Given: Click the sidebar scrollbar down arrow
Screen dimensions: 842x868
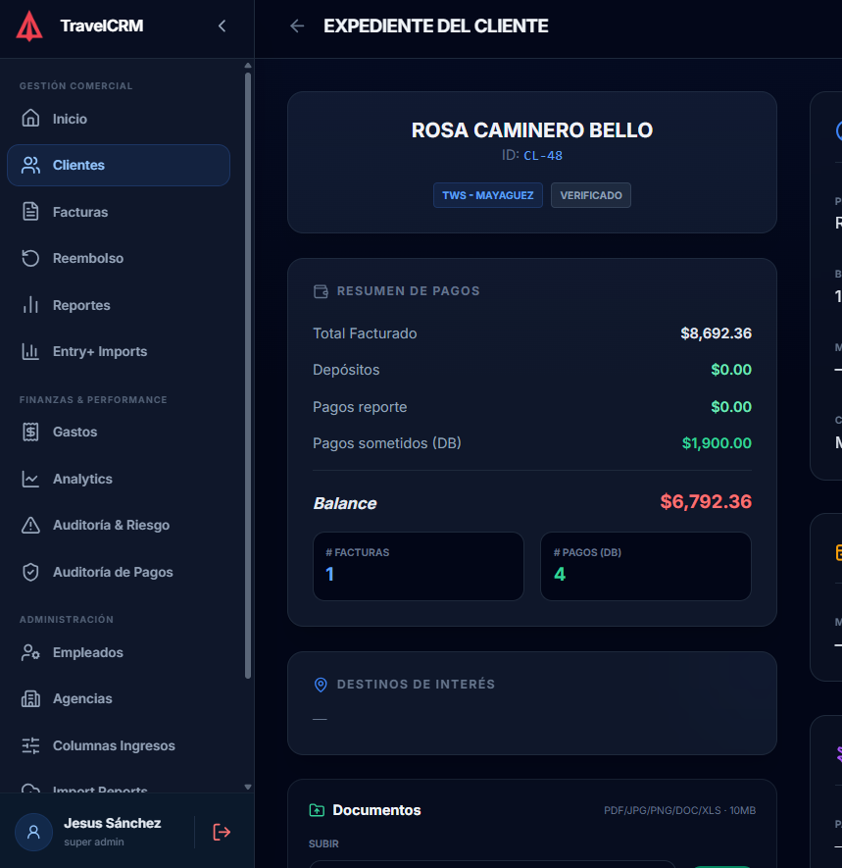Looking at the screenshot, I should pyautogui.click(x=248, y=787).
